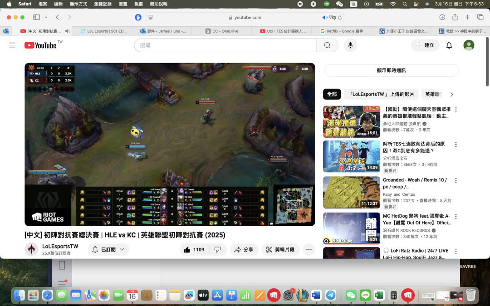Viewport: 490px width, 306px height.
Task: Open the sidebar dropdown arrow in Safari toolbar
Action: (x=46, y=17)
